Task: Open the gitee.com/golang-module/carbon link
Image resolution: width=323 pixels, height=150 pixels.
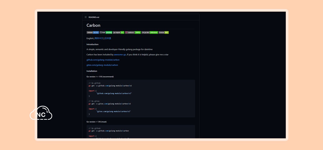Action: 102,65
